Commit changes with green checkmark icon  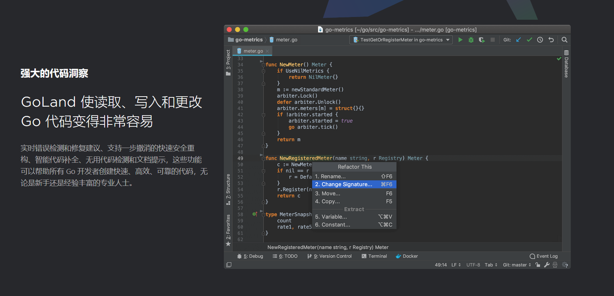(x=529, y=40)
